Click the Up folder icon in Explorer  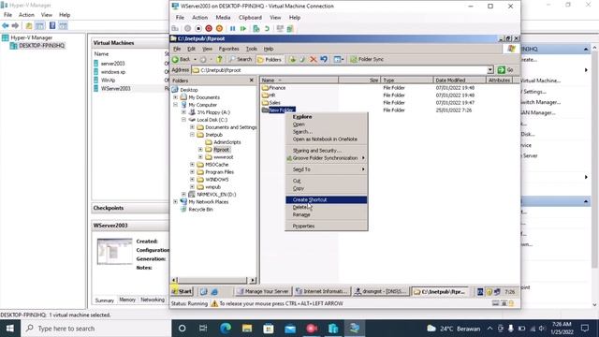(x=219, y=59)
